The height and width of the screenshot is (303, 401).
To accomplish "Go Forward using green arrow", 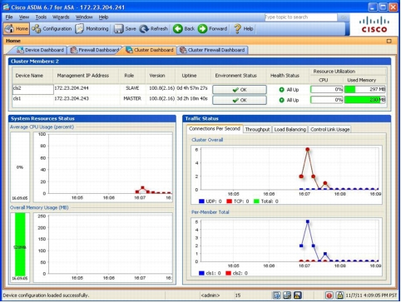I will point(212,28).
